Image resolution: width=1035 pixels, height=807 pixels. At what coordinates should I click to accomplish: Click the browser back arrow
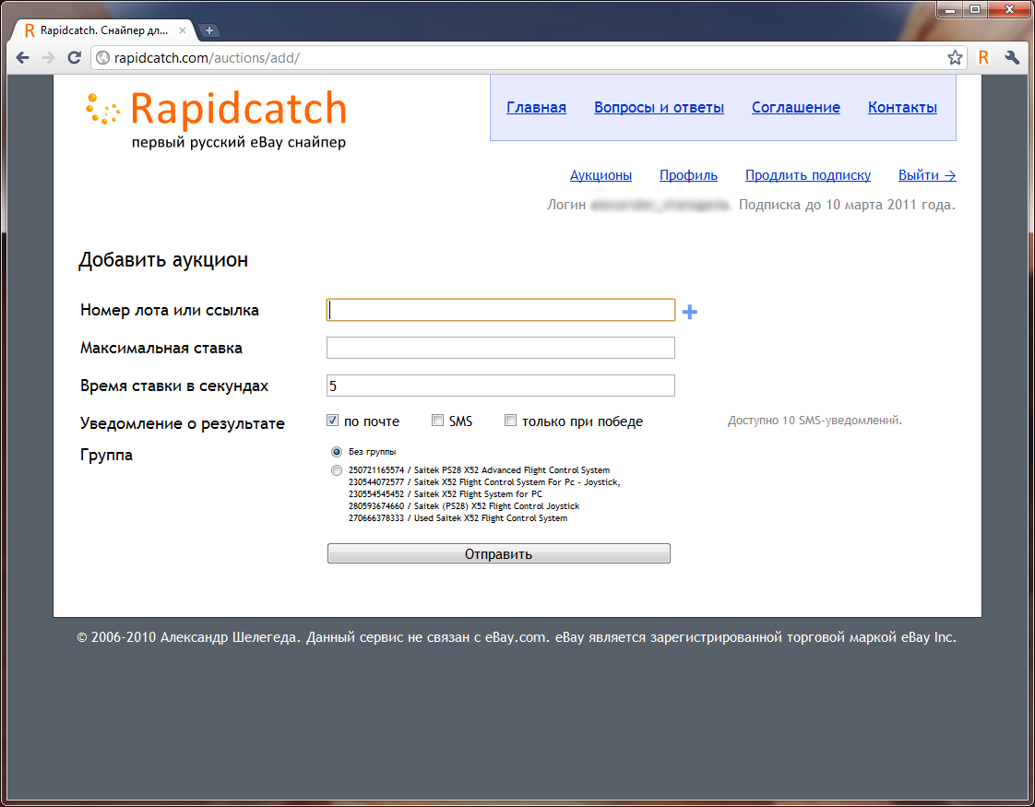22,58
